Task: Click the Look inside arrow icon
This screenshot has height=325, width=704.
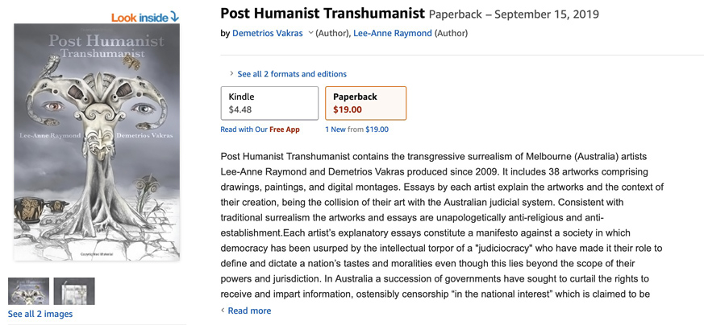Action: tap(174, 16)
